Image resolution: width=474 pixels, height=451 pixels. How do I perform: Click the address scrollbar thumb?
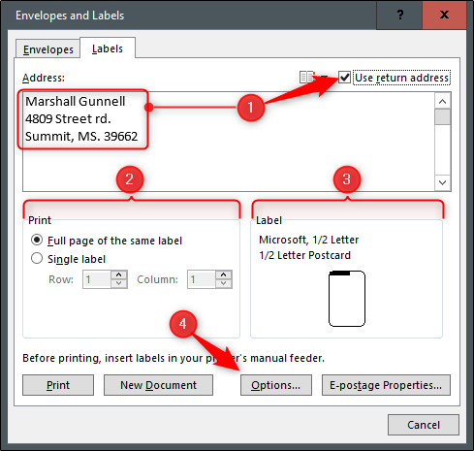coord(442,116)
